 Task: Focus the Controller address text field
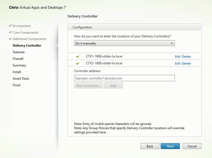[124, 78]
